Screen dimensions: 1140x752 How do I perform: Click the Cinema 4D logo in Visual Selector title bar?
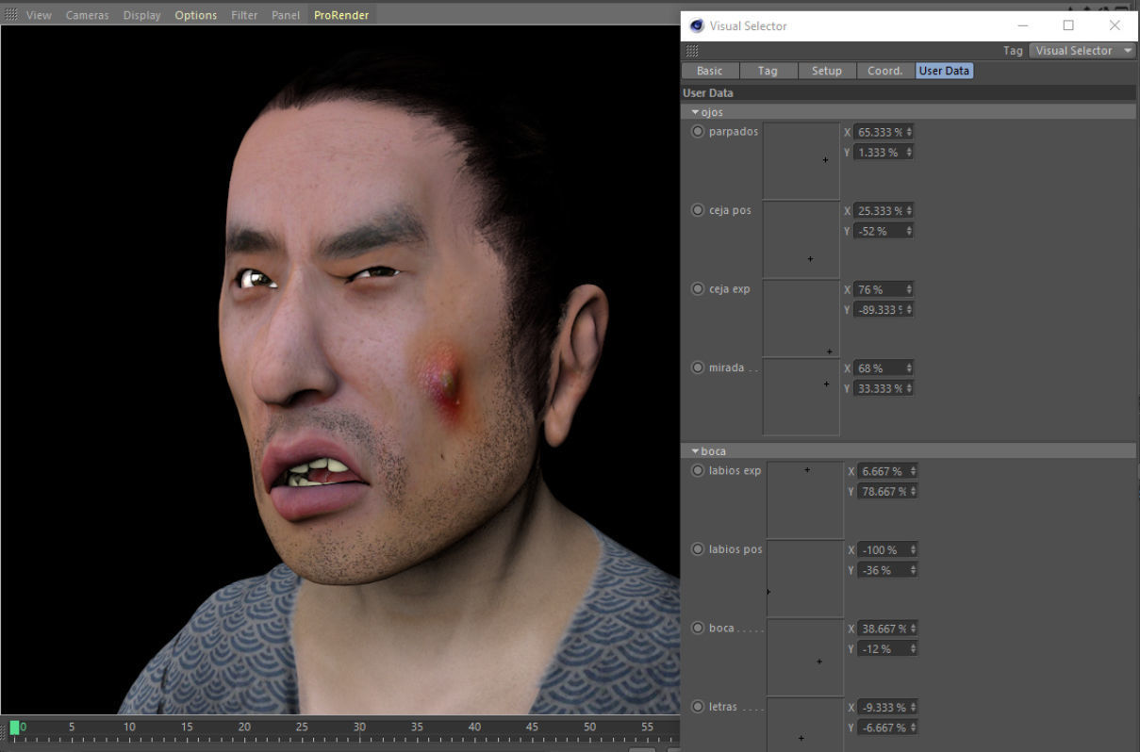click(x=696, y=25)
